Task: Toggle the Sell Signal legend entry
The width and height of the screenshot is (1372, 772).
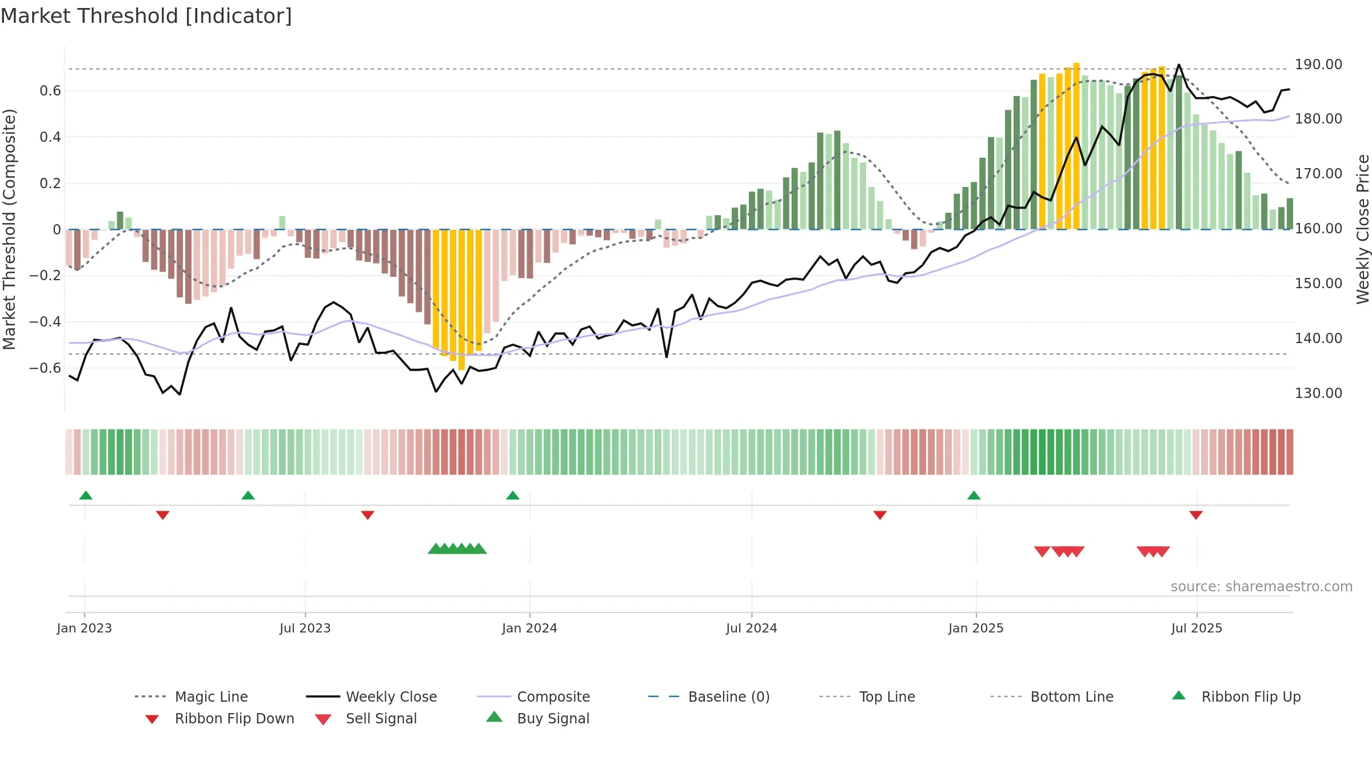Action: (x=366, y=718)
